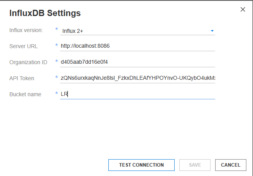This screenshot has width=253, height=176.
Task: Click the 'Influx version:' label
Action: 26,30
